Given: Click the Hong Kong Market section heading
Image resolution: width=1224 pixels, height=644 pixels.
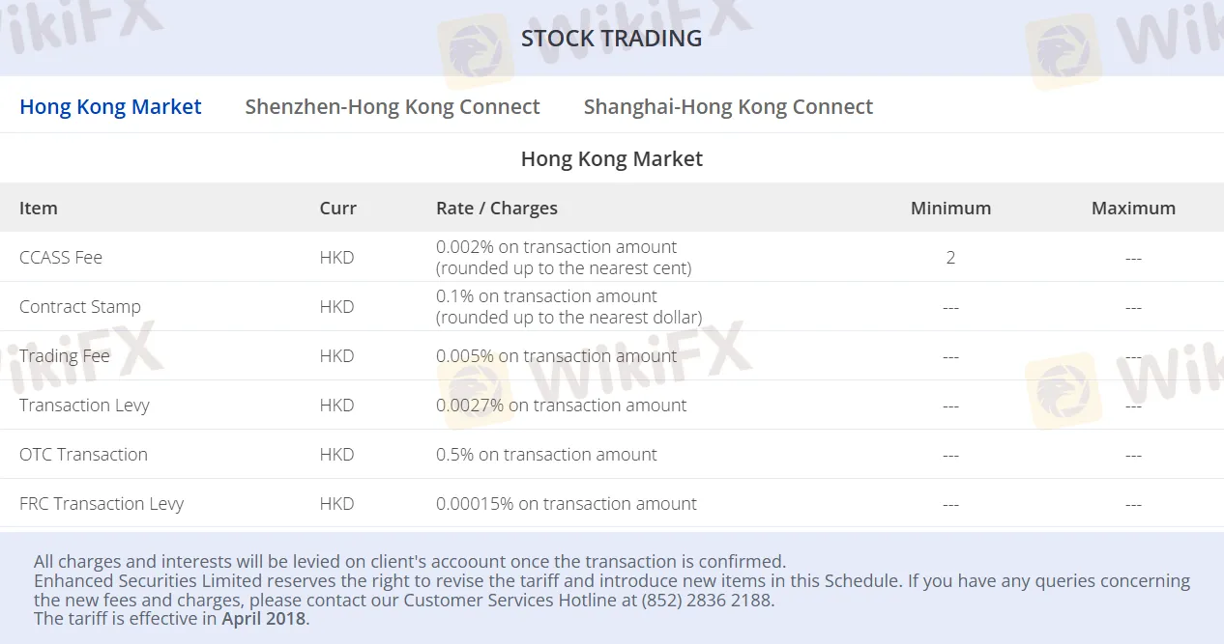Looking at the screenshot, I should (612, 158).
